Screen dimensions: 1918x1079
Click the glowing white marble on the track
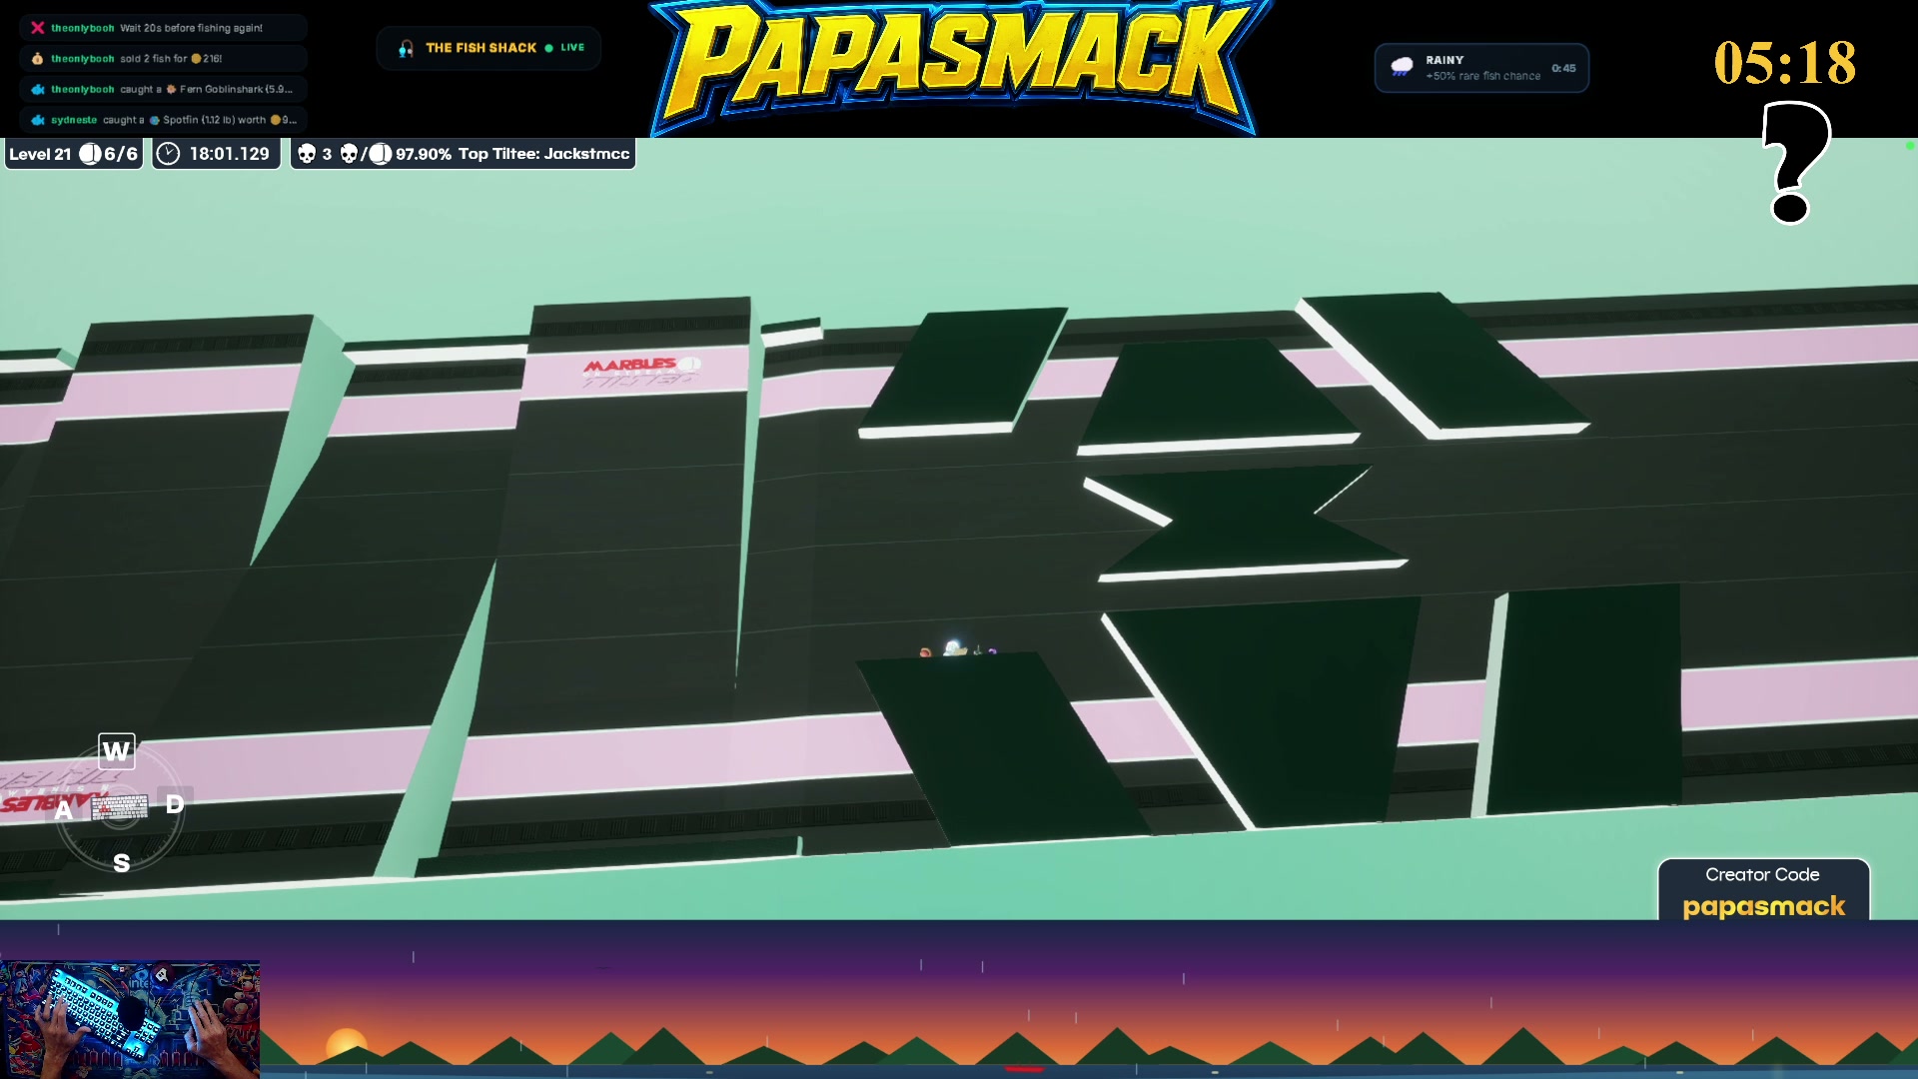tap(953, 647)
